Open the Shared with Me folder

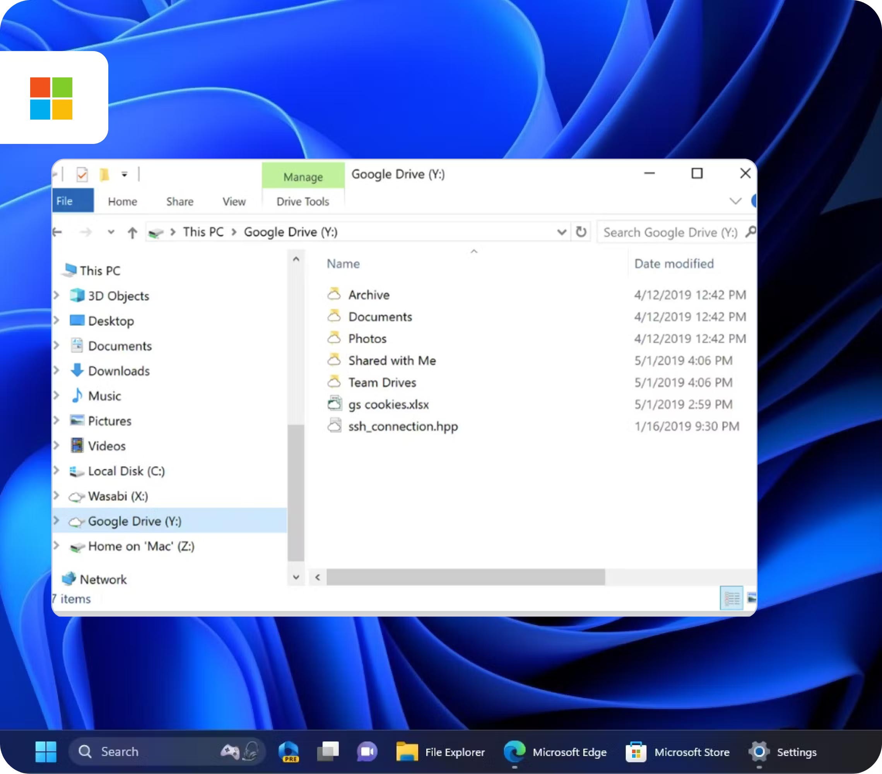392,360
